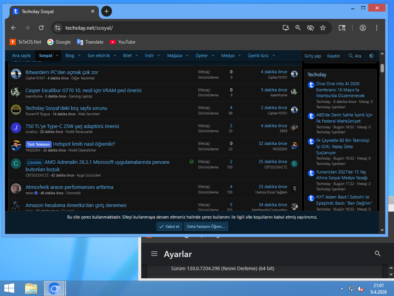Click the Techolay logo beside NYT Adam Back item
Viewport: 394px width, 296px height.
point(311,198)
